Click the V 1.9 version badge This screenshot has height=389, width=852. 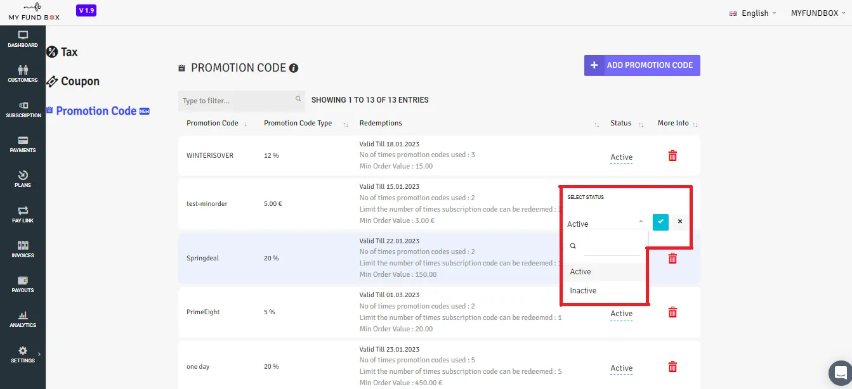(x=86, y=11)
